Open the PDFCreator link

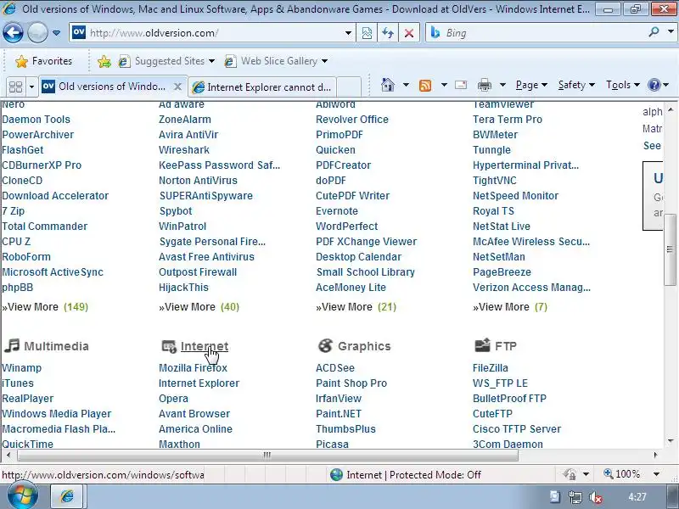(x=344, y=165)
